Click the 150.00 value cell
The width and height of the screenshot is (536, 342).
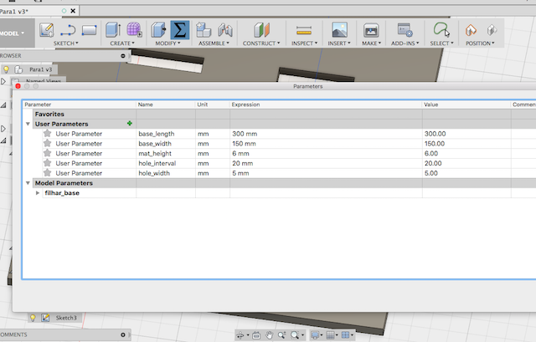466,144
